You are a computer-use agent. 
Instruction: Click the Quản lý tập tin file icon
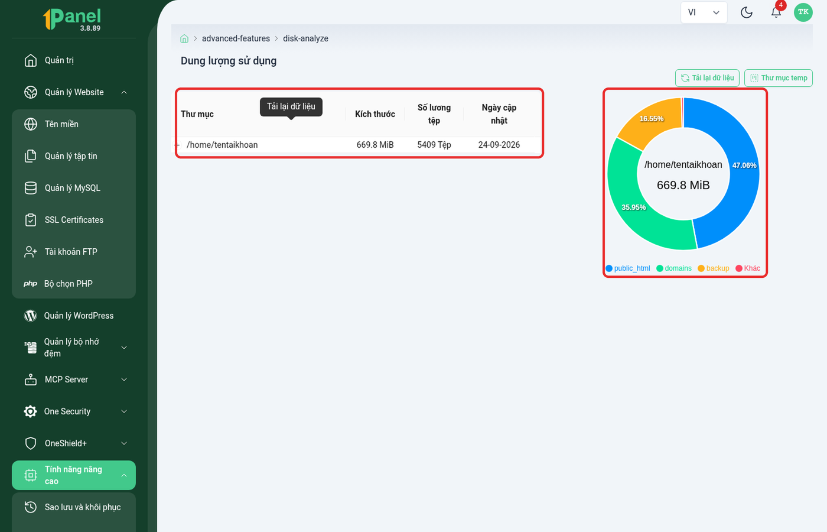tap(31, 156)
